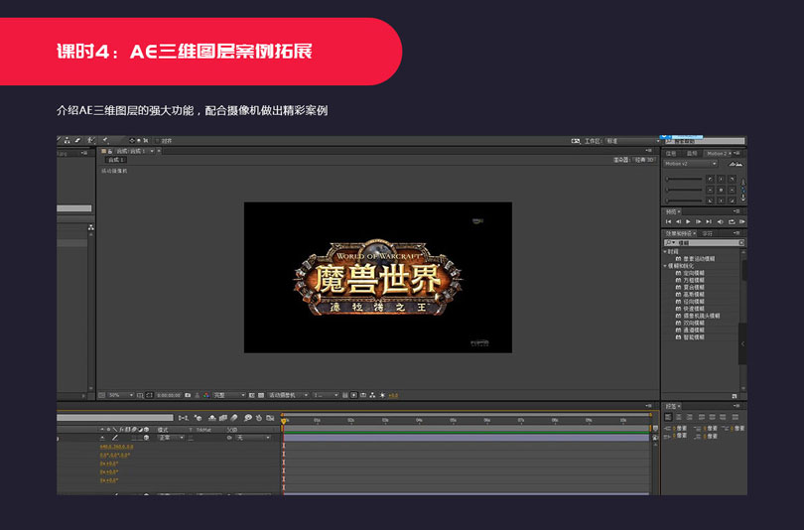Step to the next frame
The width and height of the screenshot is (804, 530).
click(699, 222)
